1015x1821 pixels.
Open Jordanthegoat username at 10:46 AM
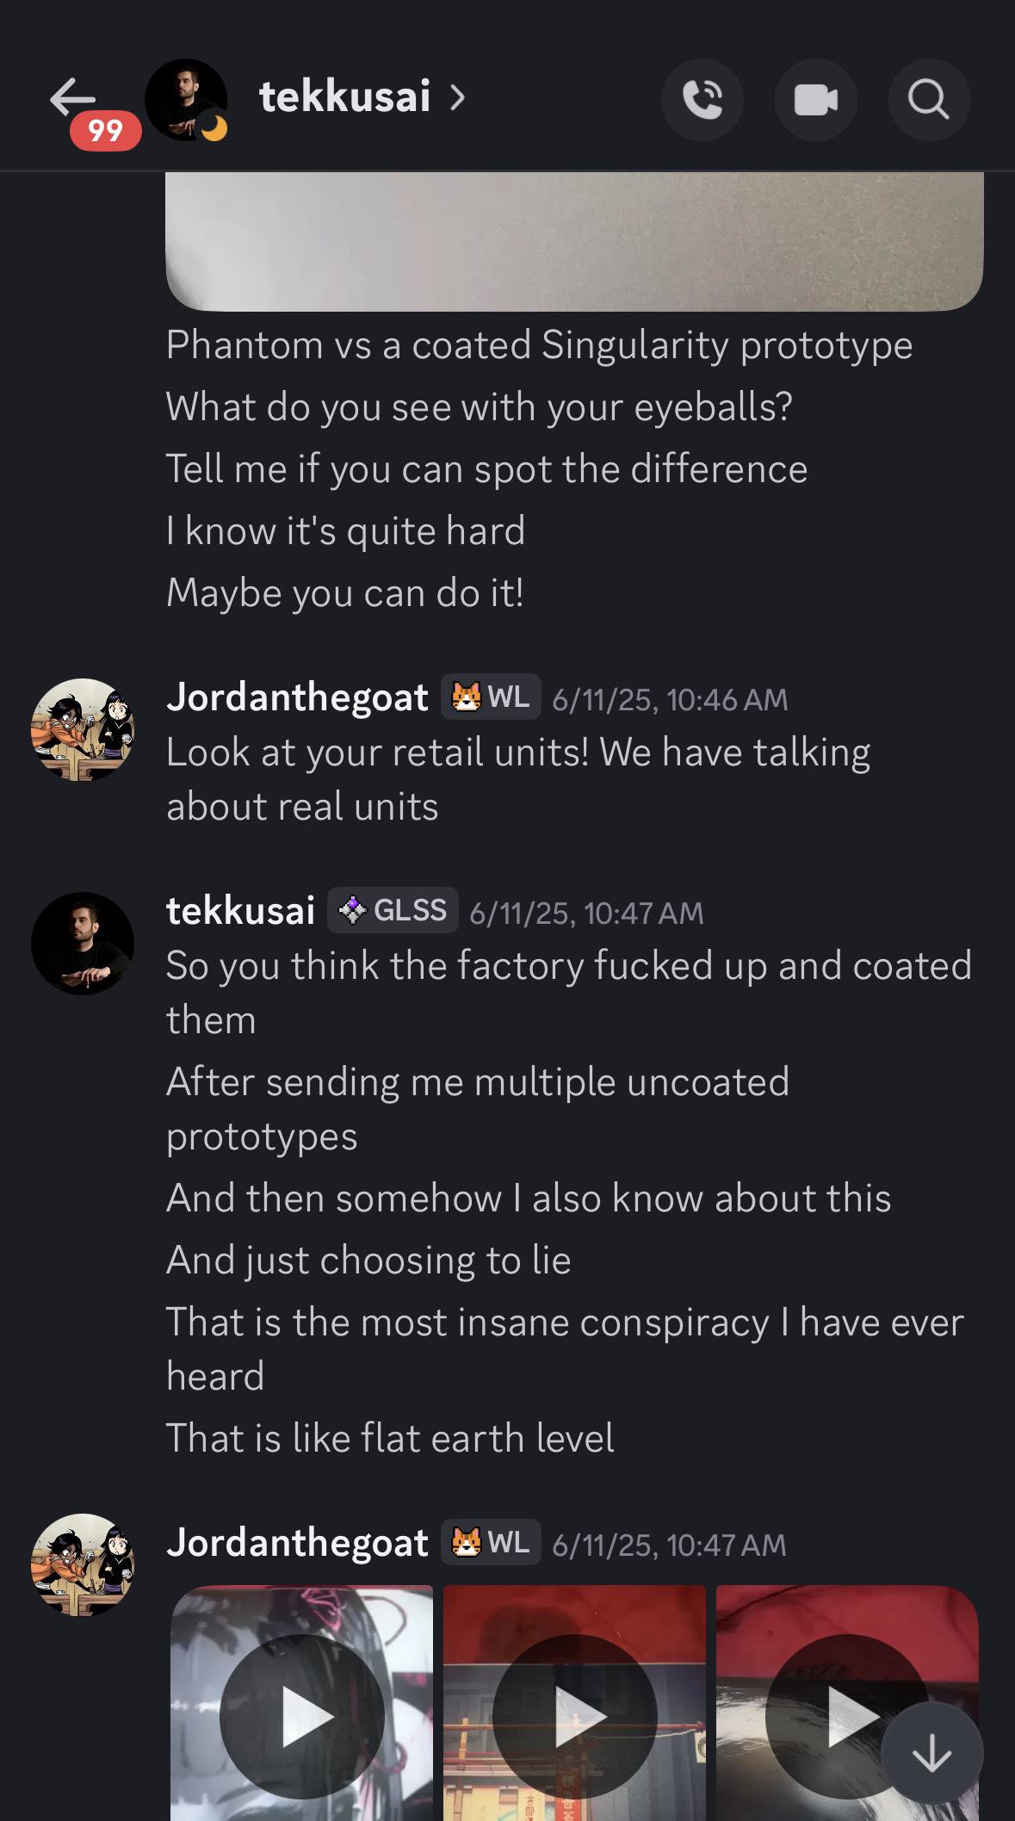click(x=297, y=697)
